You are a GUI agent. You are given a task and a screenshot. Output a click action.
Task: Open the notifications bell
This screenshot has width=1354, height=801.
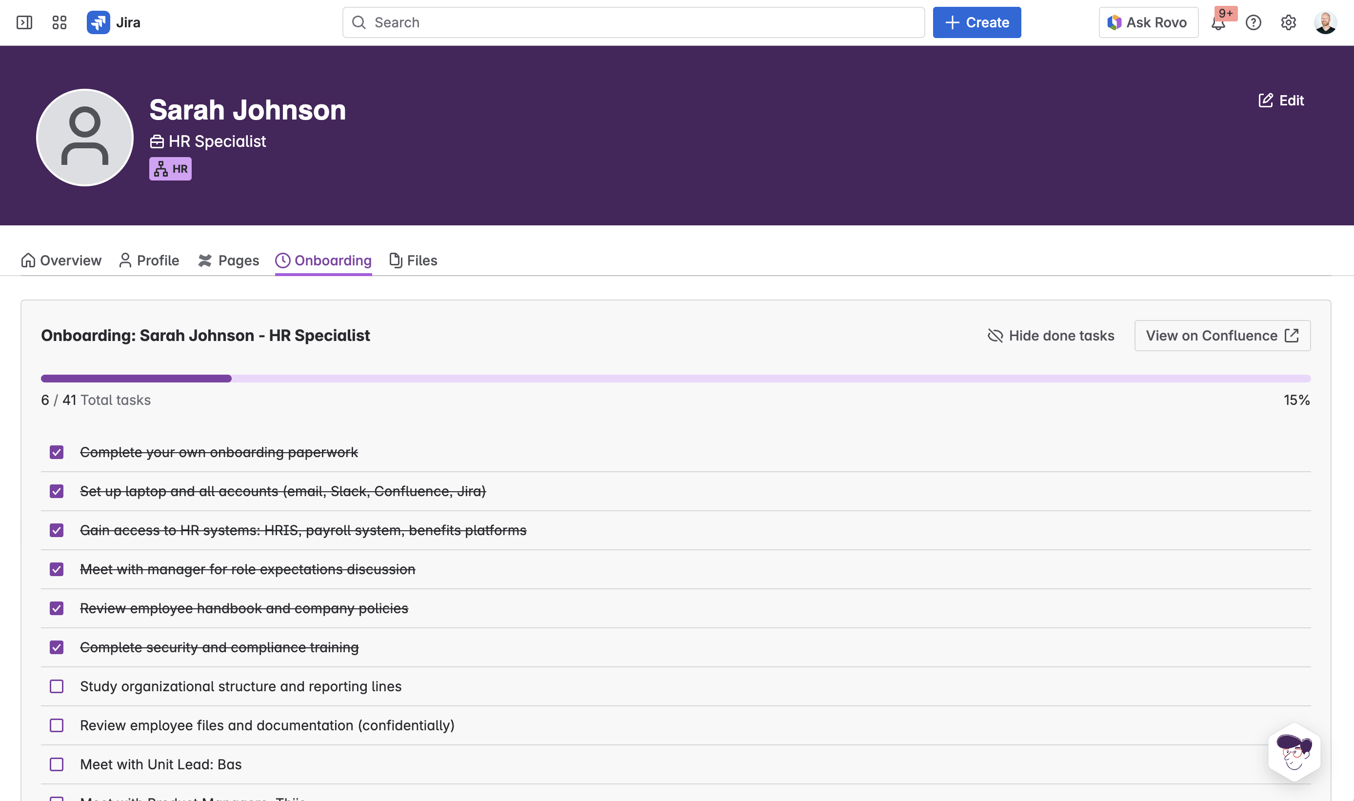pyautogui.click(x=1218, y=23)
